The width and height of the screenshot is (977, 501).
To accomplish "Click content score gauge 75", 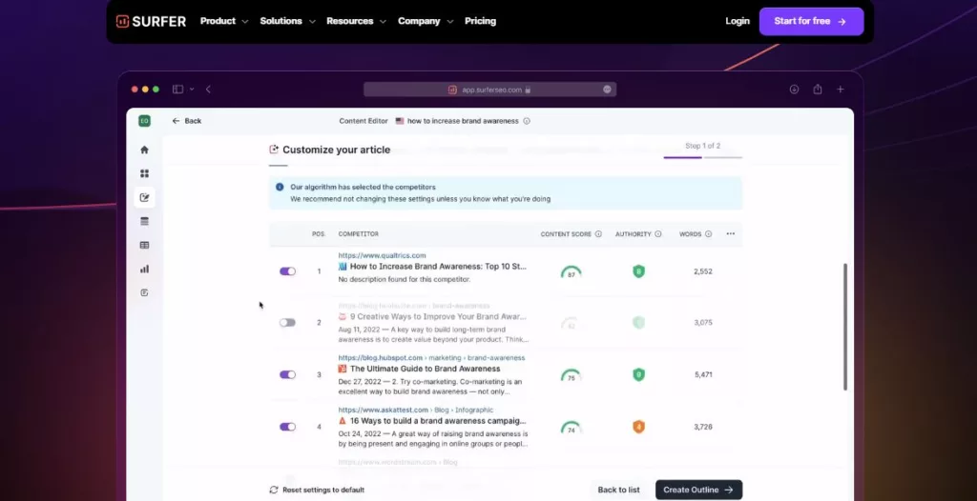I will coord(572,375).
